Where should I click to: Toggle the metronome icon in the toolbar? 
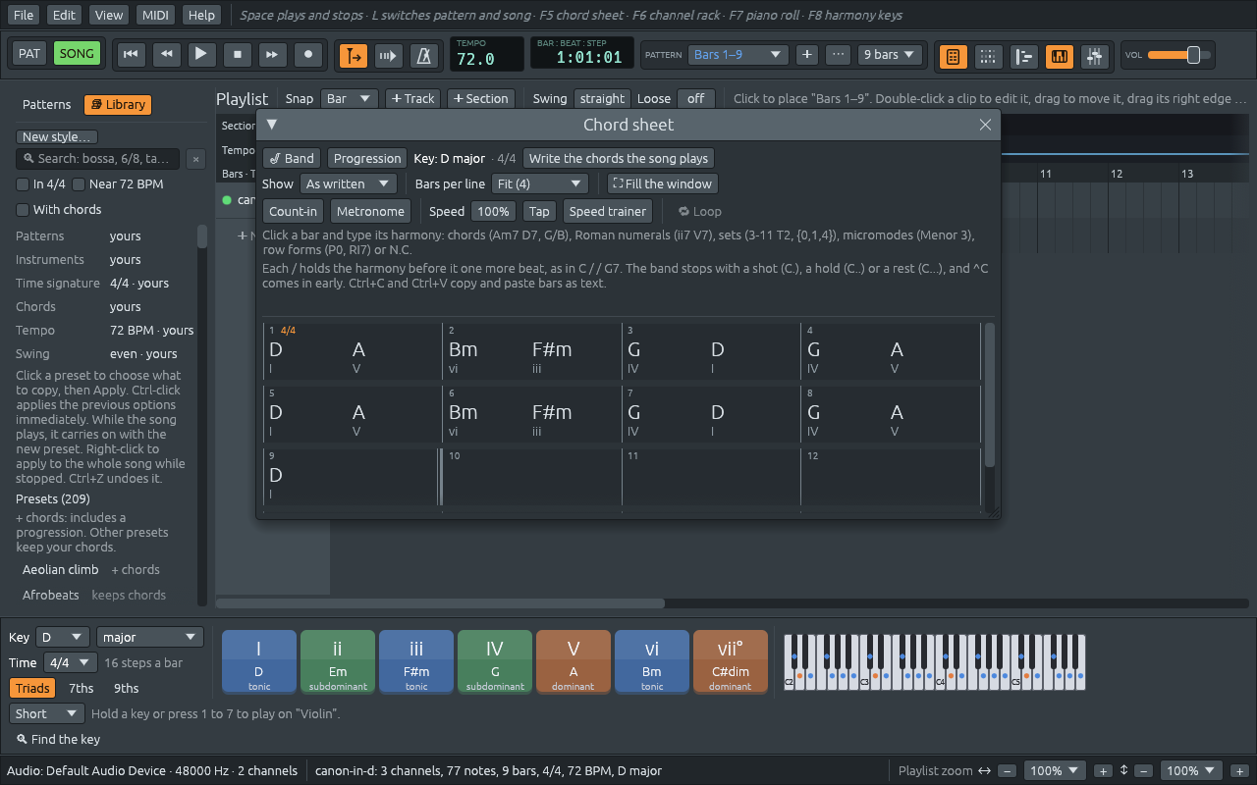tap(424, 56)
